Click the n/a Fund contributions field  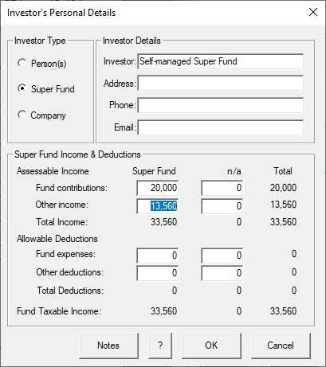pyautogui.click(x=222, y=188)
